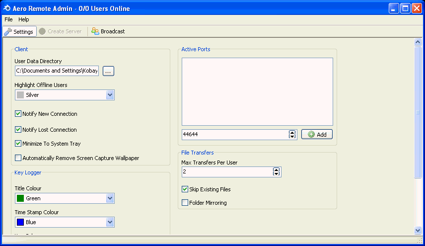Click the Aero Remote Admin title icon
Image resolution: width=425 pixels, height=246 pixels.
click(7, 8)
